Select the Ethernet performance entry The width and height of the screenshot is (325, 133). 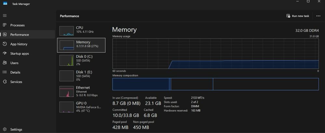click(81, 92)
